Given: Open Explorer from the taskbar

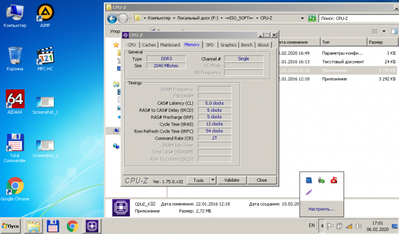Looking at the screenshot, I should coord(33,226).
